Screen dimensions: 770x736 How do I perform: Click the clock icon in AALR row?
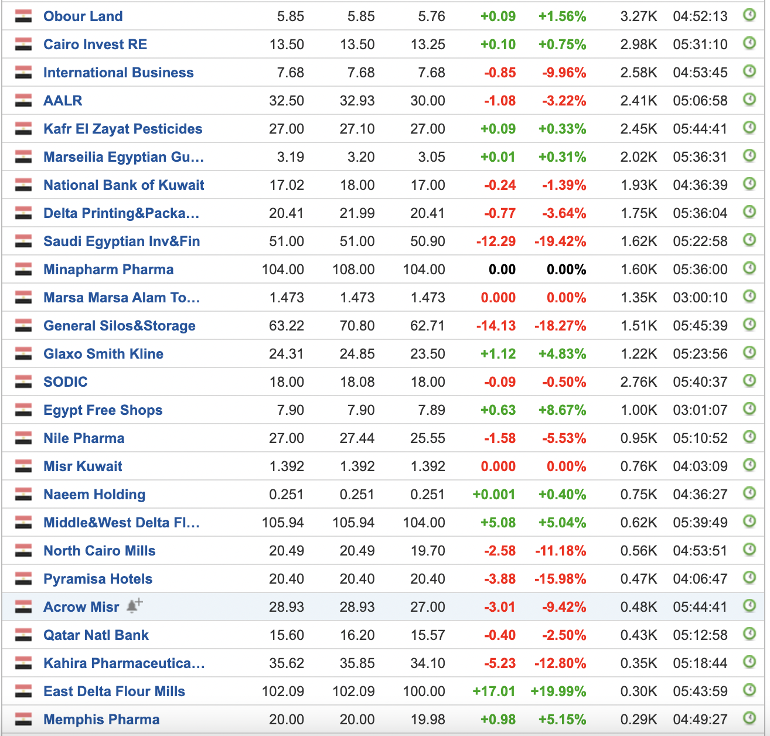point(749,99)
